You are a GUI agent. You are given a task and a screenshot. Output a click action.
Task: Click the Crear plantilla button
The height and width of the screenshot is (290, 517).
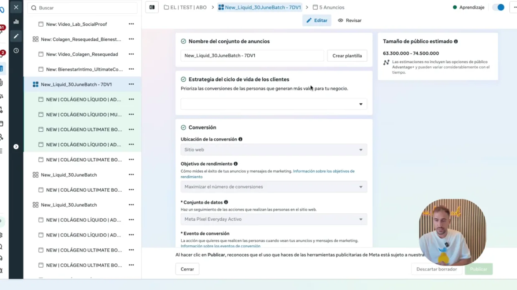tap(347, 56)
